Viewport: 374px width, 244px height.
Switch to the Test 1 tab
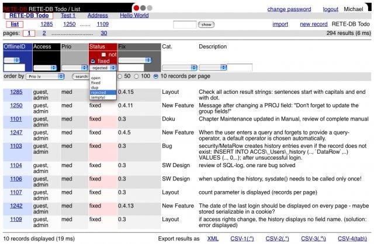tap(68, 16)
